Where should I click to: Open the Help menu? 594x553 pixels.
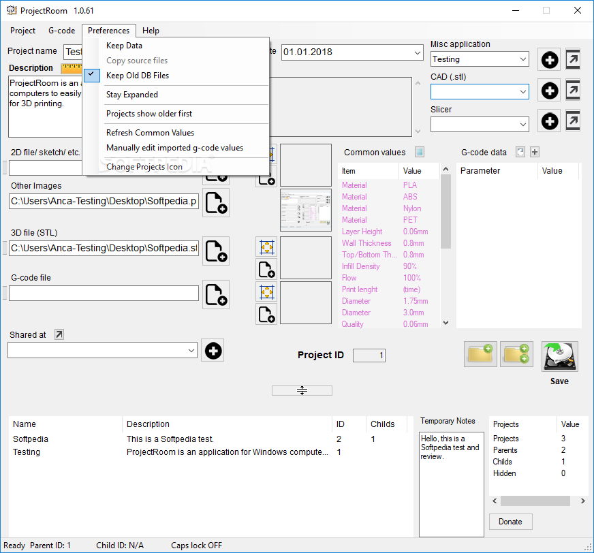(x=151, y=31)
